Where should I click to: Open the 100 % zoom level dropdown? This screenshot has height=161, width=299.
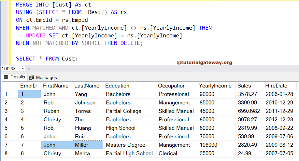click(x=22, y=69)
